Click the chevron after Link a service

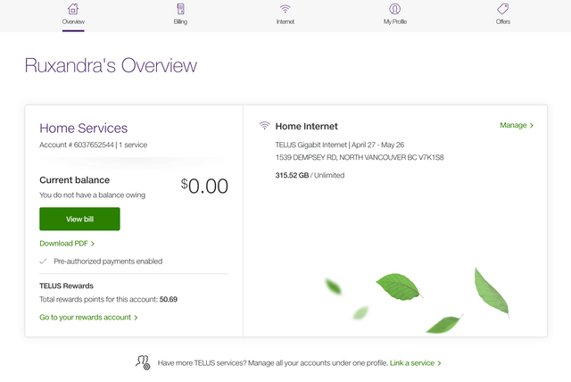coord(439,363)
